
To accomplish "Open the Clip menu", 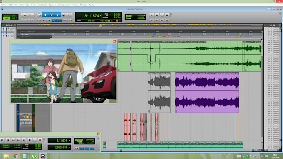I will (x=27, y=5).
